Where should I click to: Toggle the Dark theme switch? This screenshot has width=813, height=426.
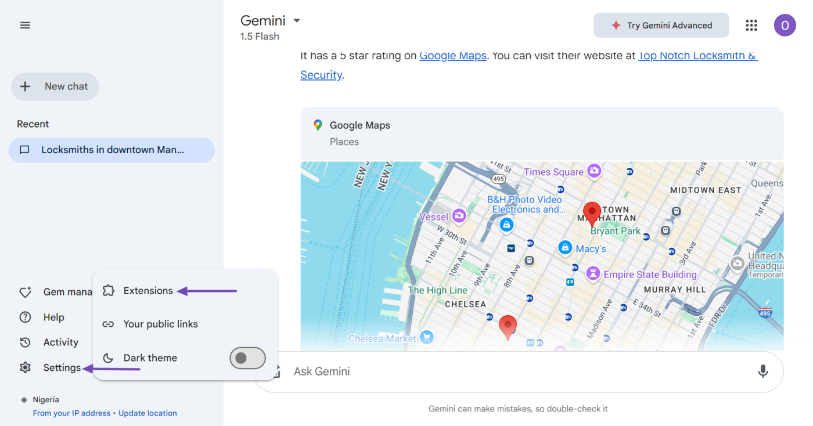coord(247,358)
